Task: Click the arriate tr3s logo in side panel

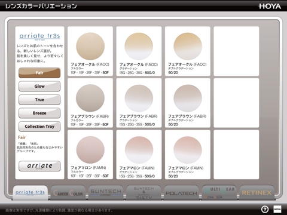Action: point(39,36)
